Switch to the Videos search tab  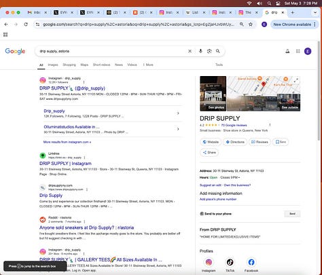[132, 65]
